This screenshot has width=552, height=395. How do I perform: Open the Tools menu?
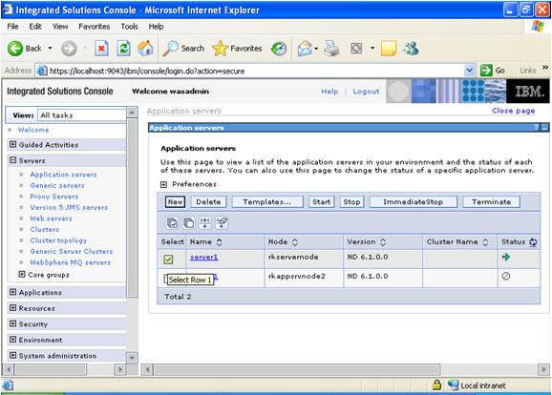130,27
